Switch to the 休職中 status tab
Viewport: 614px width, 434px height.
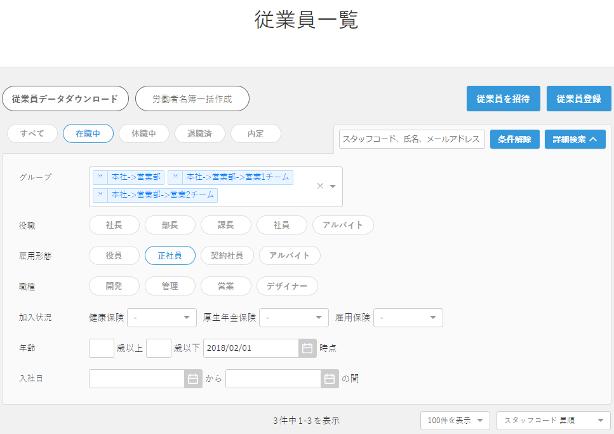tap(143, 133)
